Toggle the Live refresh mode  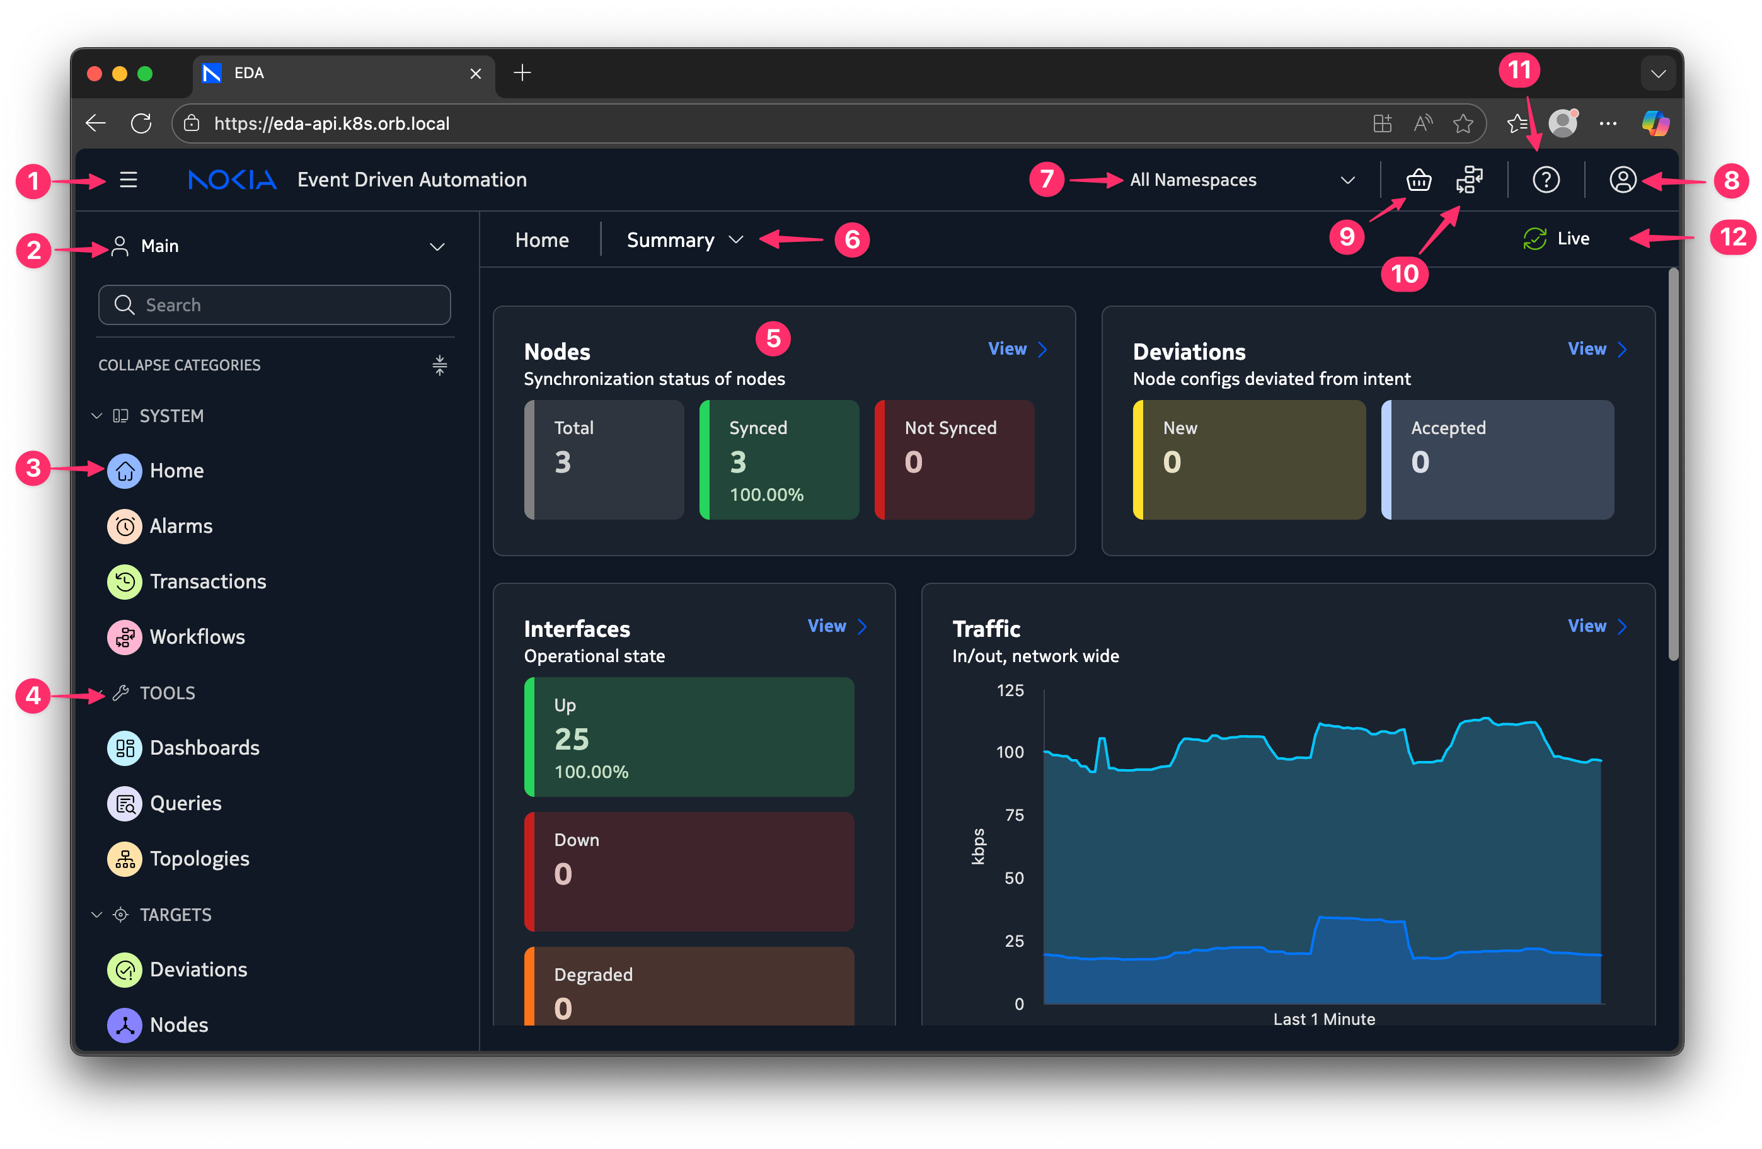(1556, 238)
